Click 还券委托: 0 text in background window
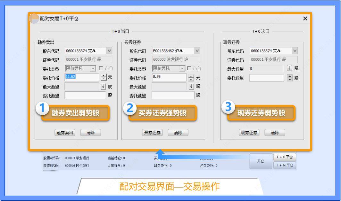This screenshot has height=201, width=341. pyautogui.click(x=209, y=166)
